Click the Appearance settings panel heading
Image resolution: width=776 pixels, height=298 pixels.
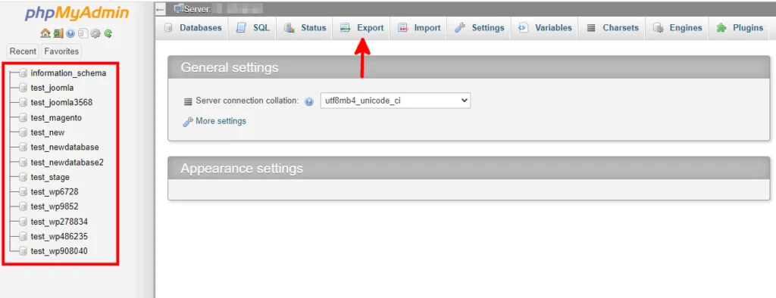[x=242, y=168]
